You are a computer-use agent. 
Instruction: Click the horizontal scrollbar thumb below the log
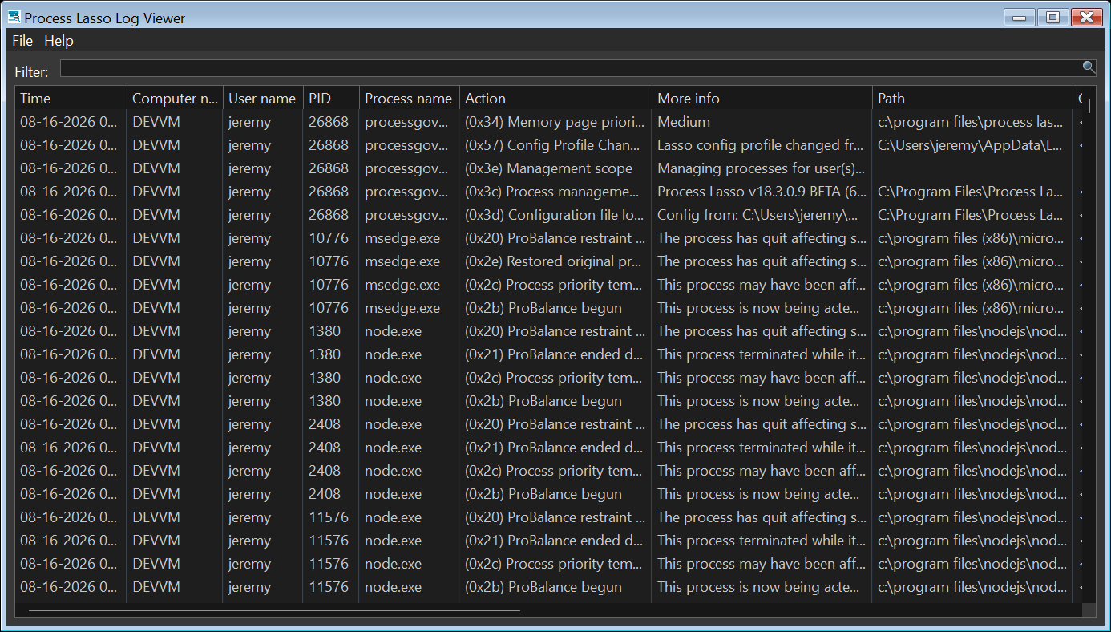274,610
